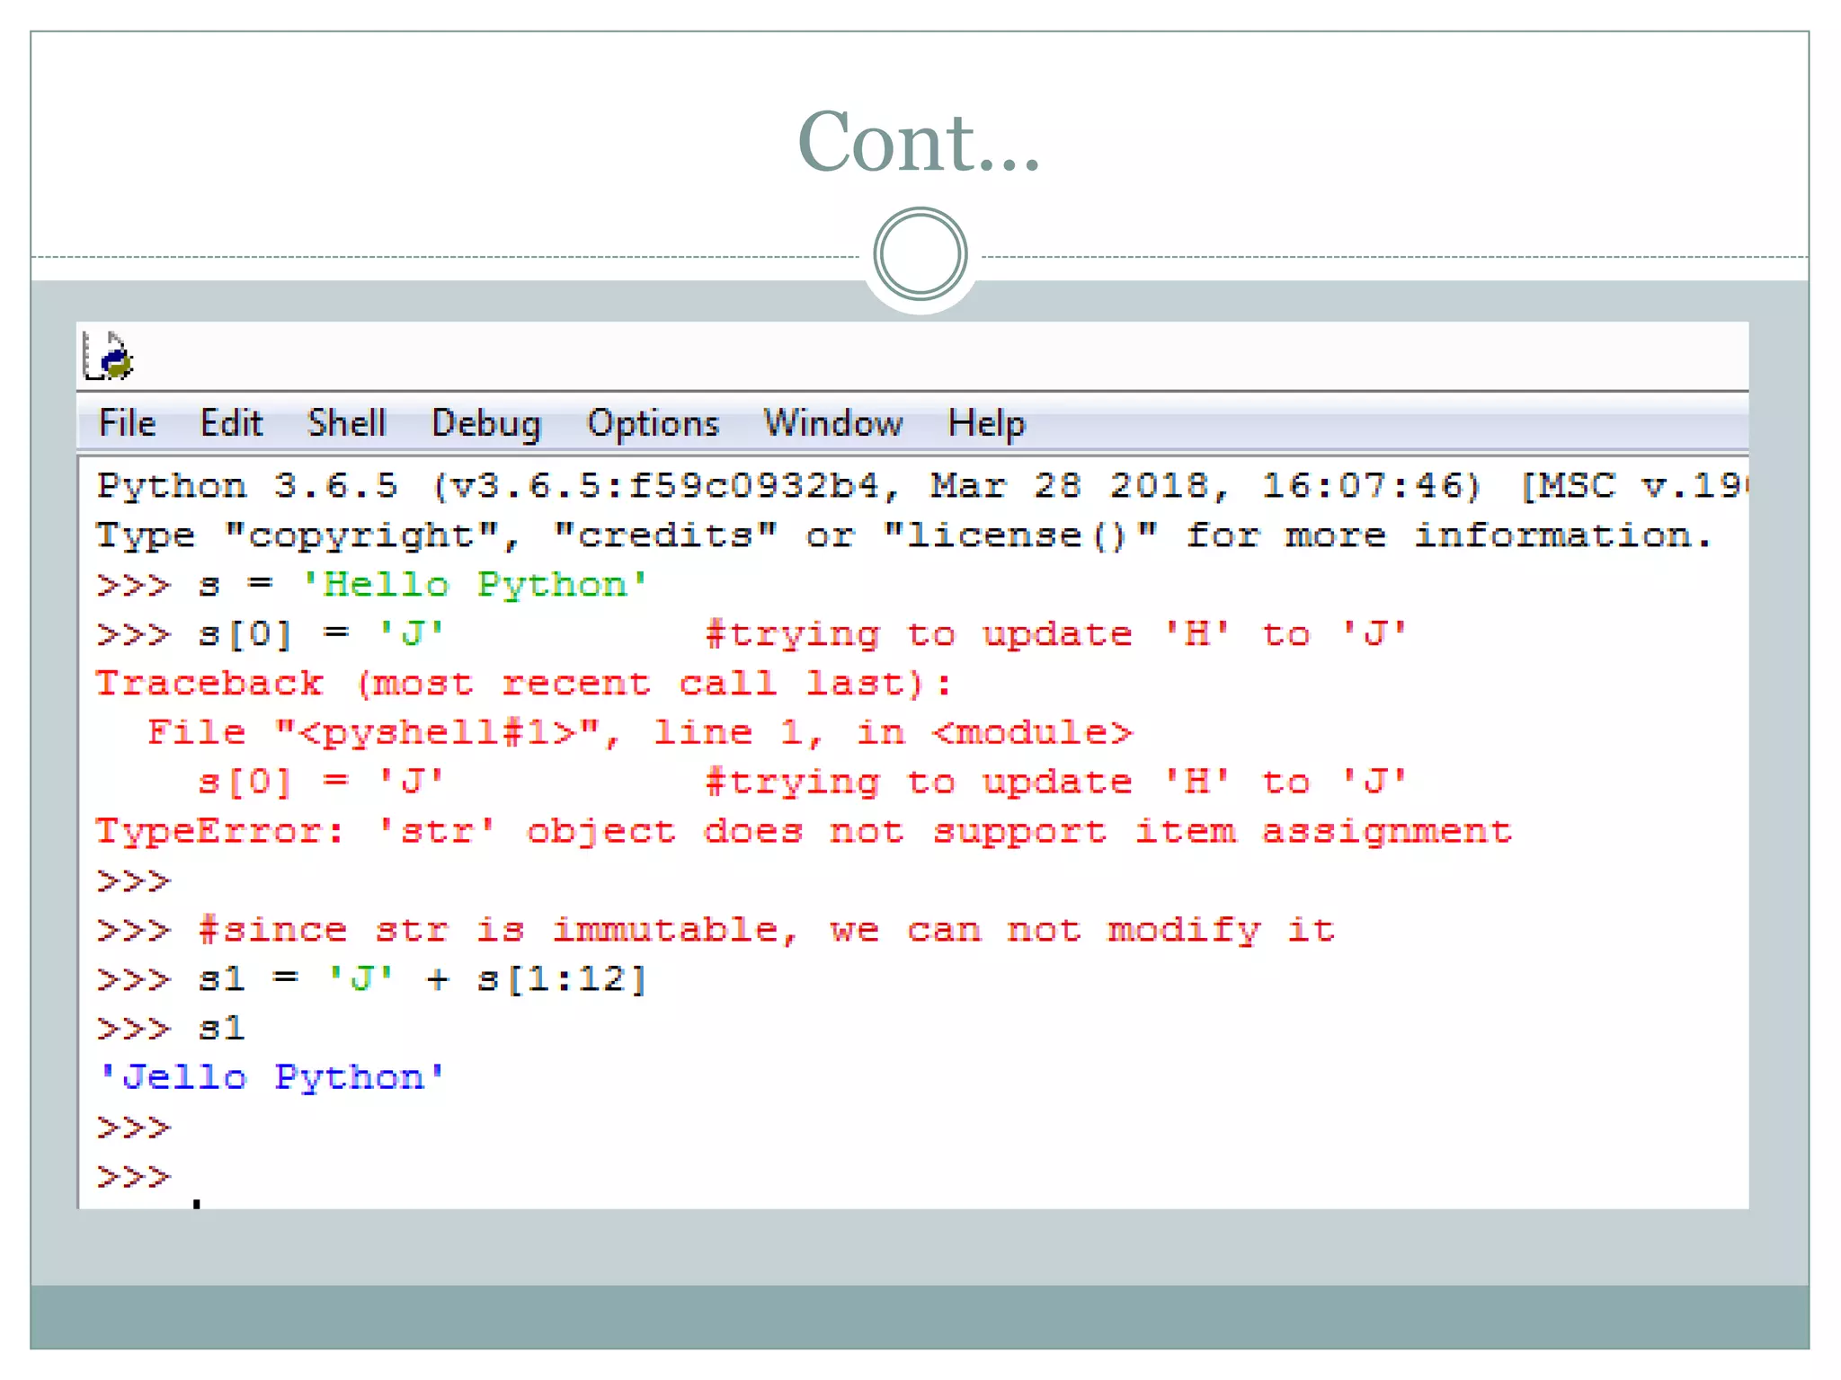Click the Traceback header line

(x=523, y=684)
